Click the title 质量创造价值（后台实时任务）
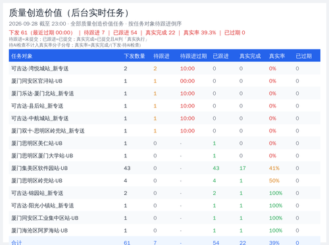Viewport: 329px width, 245px height. tap(69, 13)
